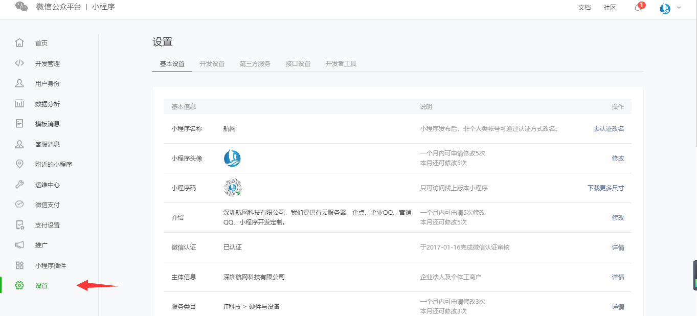Switch to the 开发者工具 tab
Screen dimensions: 697x316
(x=341, y=64)
